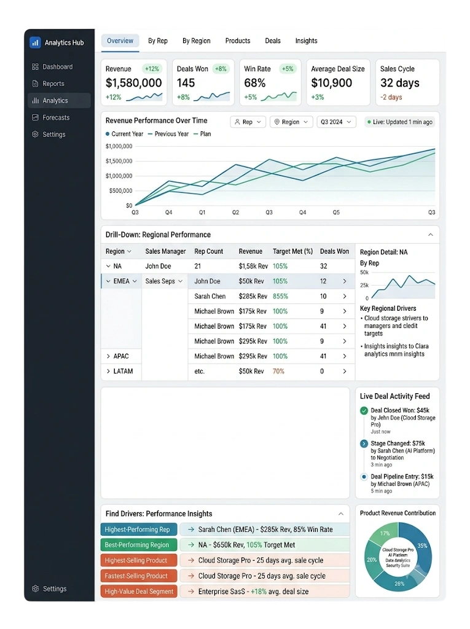The image size is (470, 629).
Task: Open the EMEA dropdown chevron
Action: pos(135,281)
